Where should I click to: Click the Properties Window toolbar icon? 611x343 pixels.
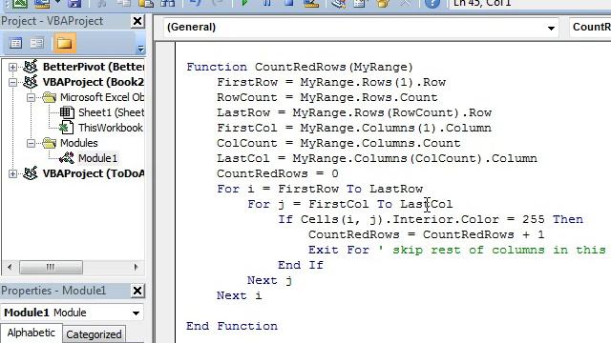click(360, 4)
